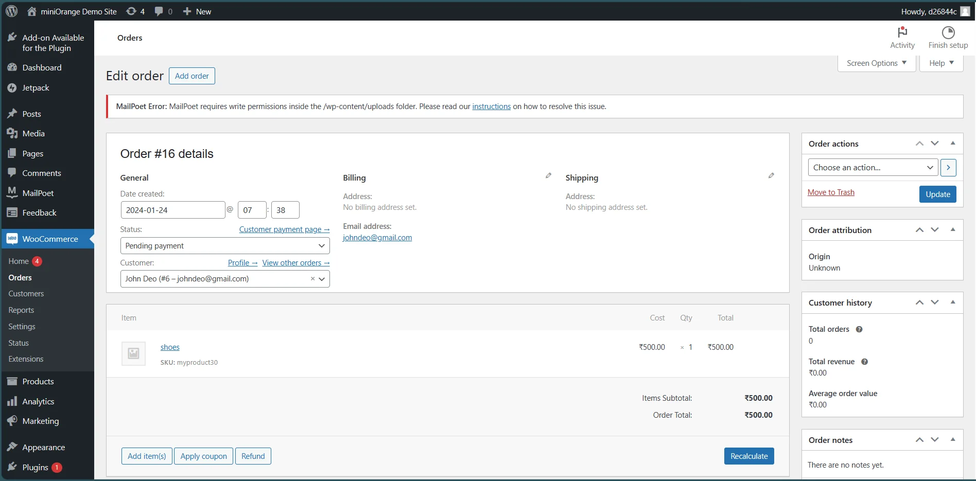976x481 pixels.
Task: Open the New menu in the admin bar
Action: pos(196,11)
